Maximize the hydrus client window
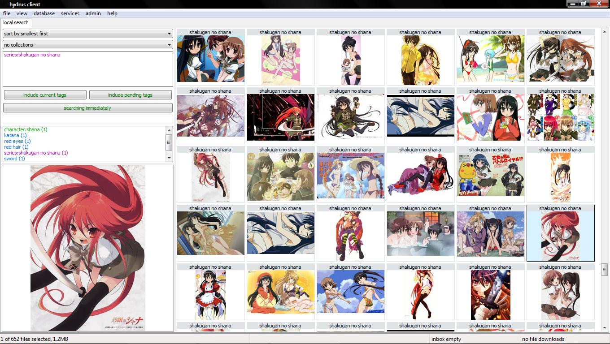610x344 pixels. coord(584,4)
